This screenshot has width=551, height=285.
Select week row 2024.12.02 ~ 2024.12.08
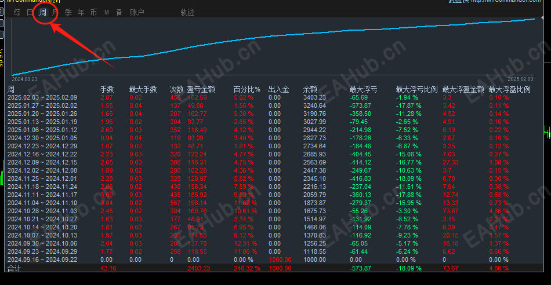[275, 170]
